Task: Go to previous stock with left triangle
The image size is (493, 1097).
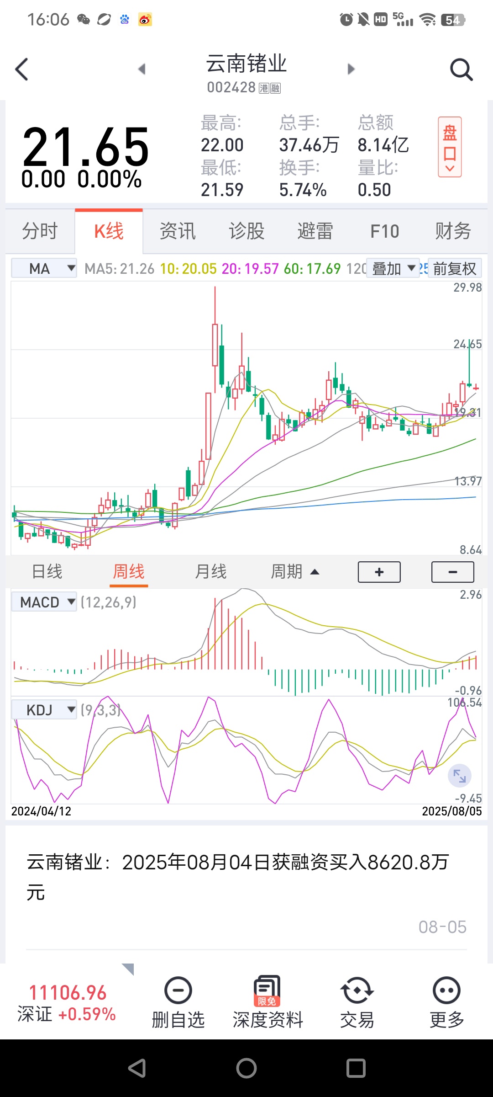Action: click(x=142, y=69)
